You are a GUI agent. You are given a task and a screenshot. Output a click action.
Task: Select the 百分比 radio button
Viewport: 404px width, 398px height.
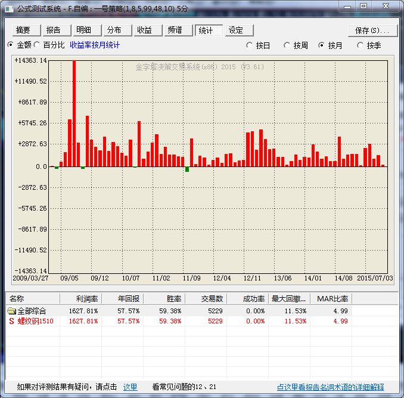point(37,45)
